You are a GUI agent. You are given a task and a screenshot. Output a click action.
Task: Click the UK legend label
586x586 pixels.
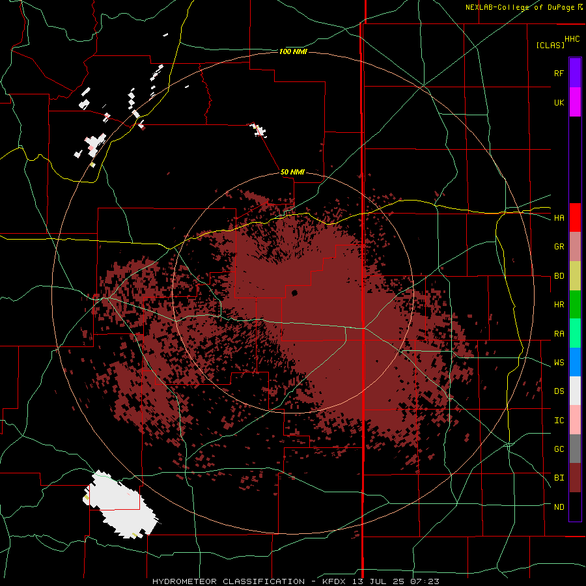(x=559, y=102)
